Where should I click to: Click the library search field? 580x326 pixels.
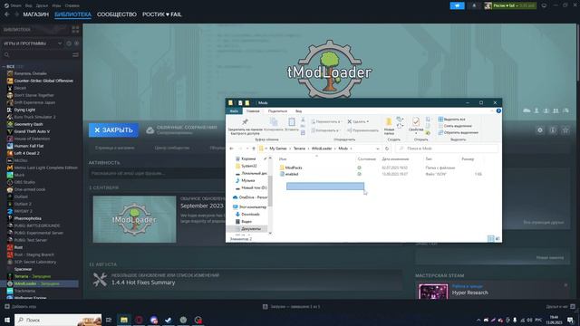point(37,54)
